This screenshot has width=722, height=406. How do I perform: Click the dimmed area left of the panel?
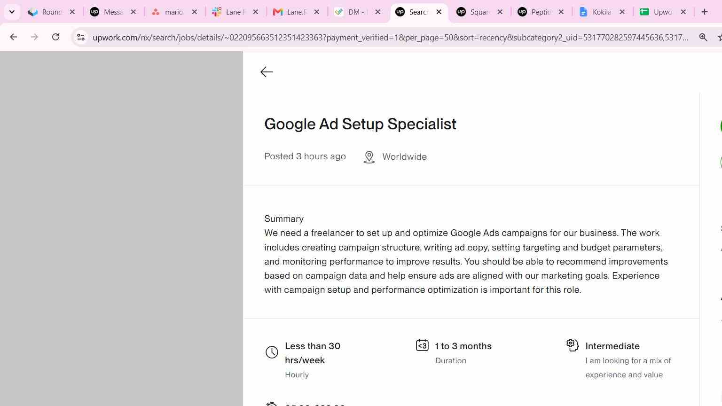[121, 228]
